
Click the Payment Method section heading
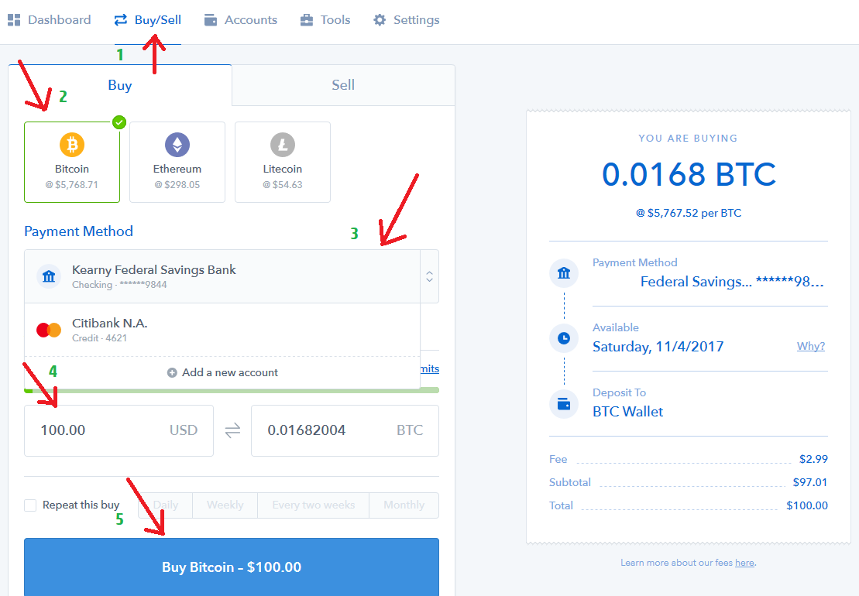tap(79, 231)
